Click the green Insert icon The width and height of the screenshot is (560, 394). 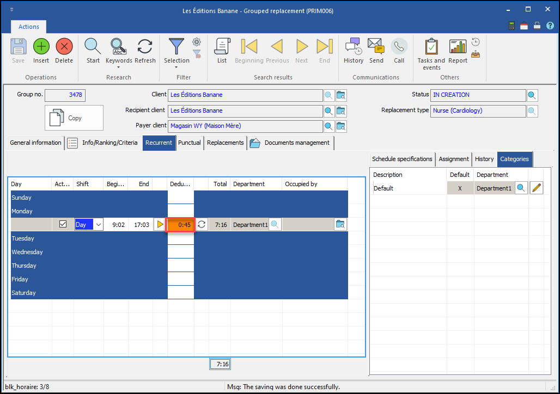tap(41, 46)
